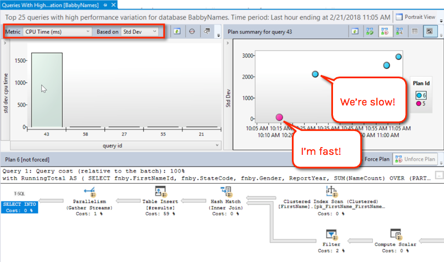Select the Compute Scalar operator

click(x=395, y=234)
